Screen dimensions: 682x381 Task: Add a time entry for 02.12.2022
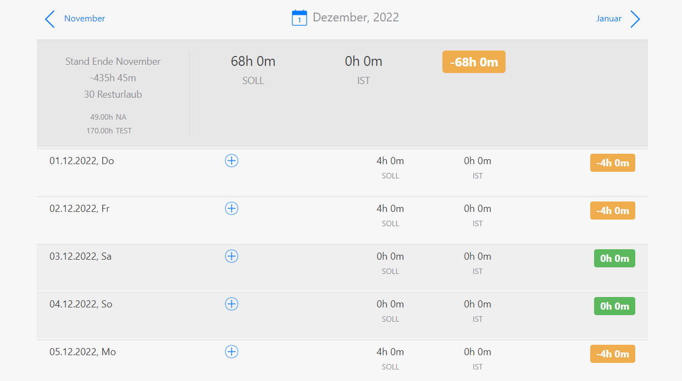232,209
